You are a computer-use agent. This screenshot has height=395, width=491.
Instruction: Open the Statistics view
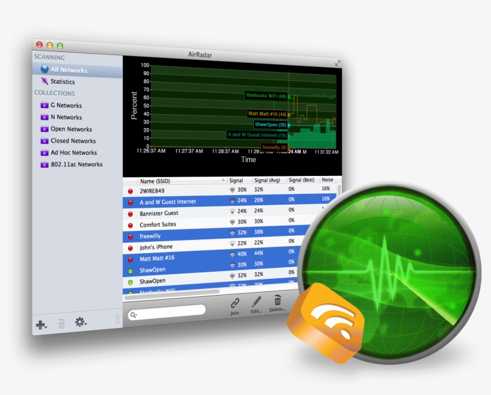tap(62, 81)
